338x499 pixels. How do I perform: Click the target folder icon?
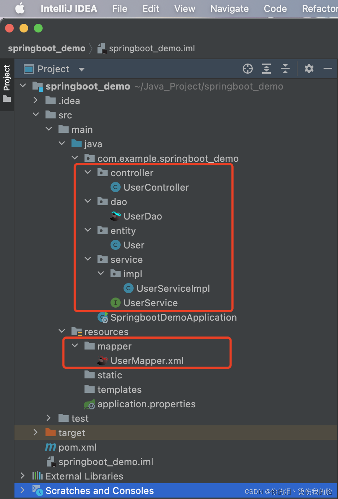click(51, 433)
